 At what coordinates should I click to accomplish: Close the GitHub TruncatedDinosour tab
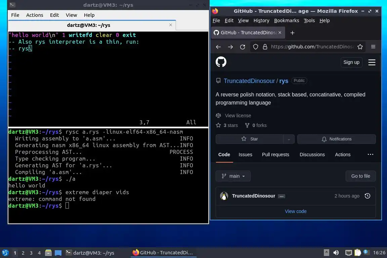click(280, 33)
